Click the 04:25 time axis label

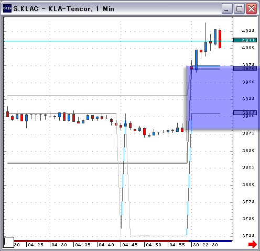pos(36,245)
